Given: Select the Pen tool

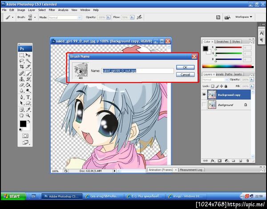Looking at the screenshot, I should point(22,97).
